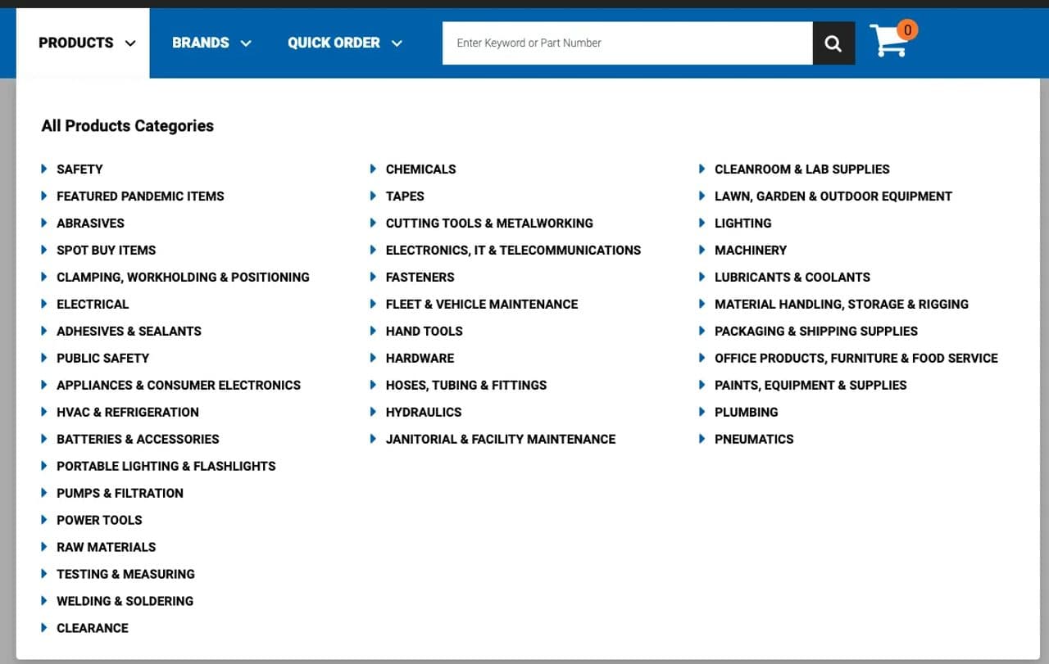Select the Power Tools category

click(x=99, y=521)
